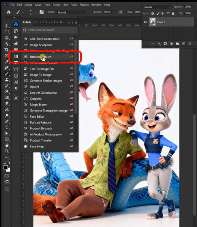Choose Face Swap
The height and width of the screenshot is (227, 197).
point(48,146)
